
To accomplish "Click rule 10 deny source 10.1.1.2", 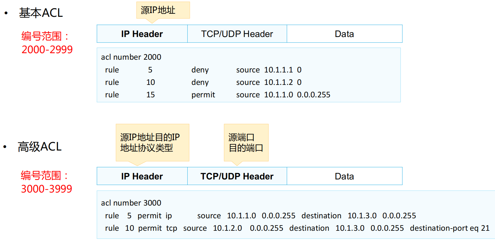I will (x=203, y=82).
